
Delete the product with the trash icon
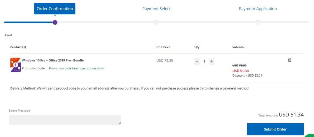(x=290, y=60)
